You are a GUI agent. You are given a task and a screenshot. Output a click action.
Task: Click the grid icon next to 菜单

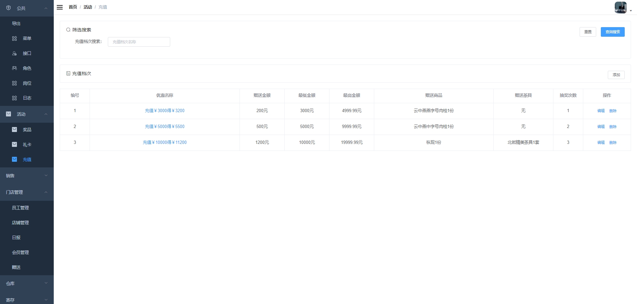(14, 38)
